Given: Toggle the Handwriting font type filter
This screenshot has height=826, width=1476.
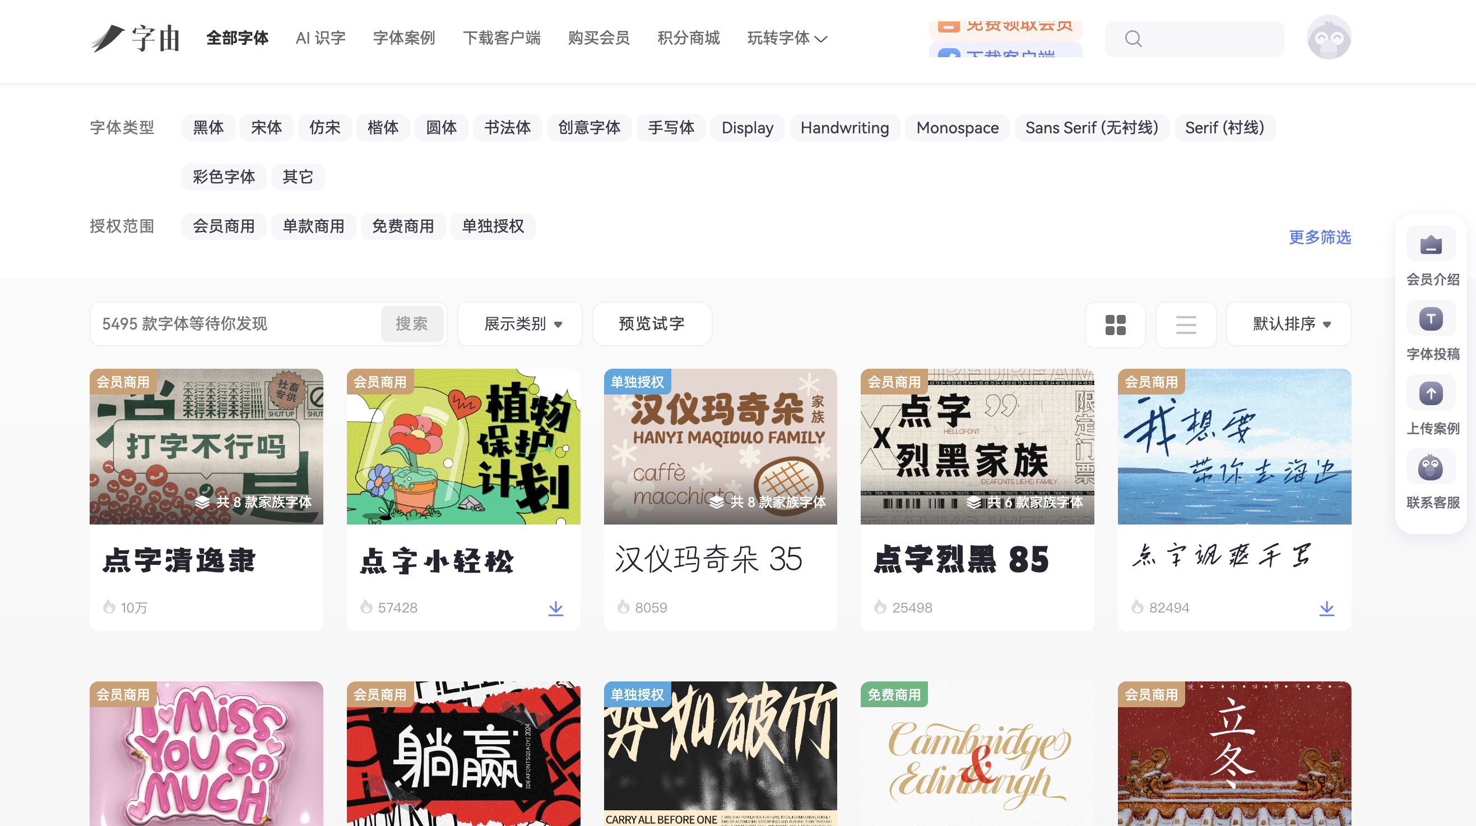Looking at the screenshot, I should (x=844, y=128).
